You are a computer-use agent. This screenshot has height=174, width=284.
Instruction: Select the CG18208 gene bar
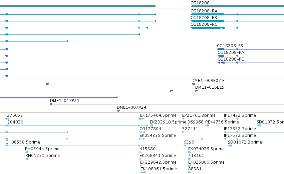pos(237,6)
